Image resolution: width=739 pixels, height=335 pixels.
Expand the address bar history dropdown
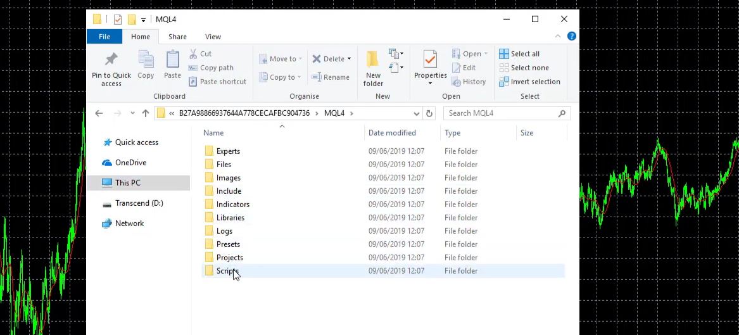coord(416,113)
